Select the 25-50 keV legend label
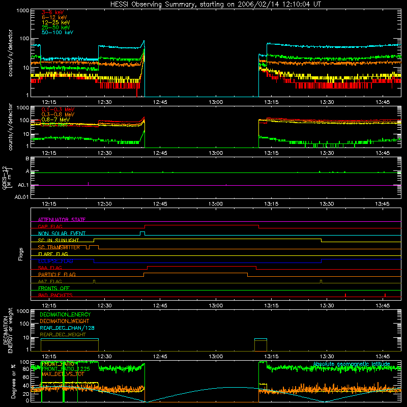This screenshot has width=407, height=407. tap(56, 27)
